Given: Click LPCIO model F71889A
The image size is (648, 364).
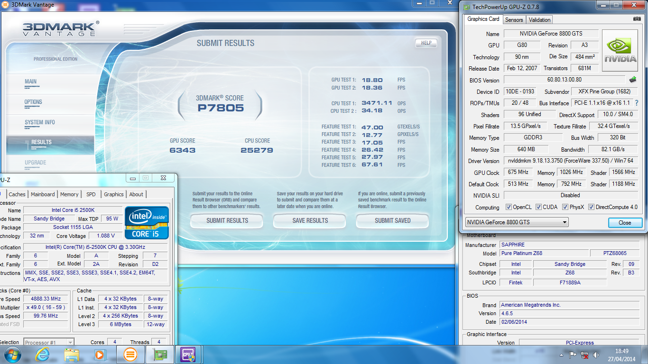Looking at the screenshot, I should coord(570,282).
